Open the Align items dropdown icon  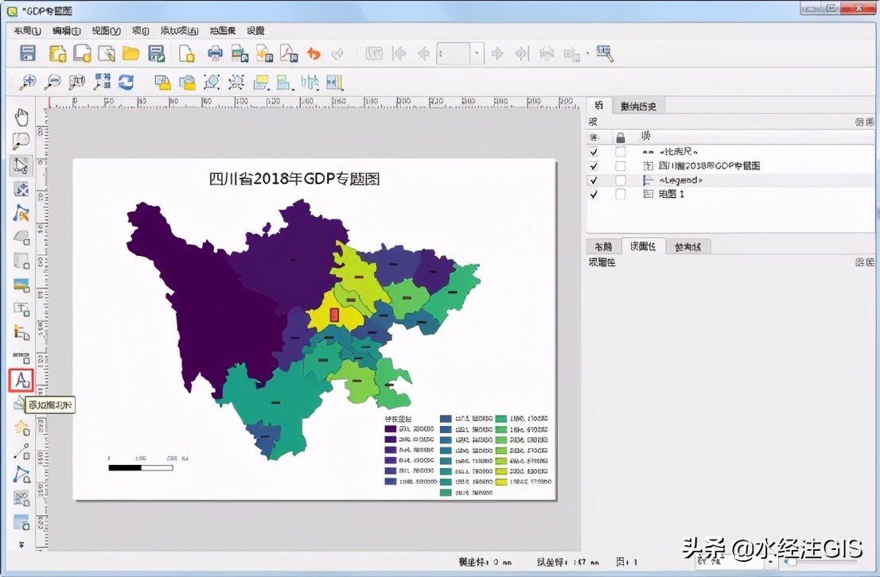(x=285, y=83)
